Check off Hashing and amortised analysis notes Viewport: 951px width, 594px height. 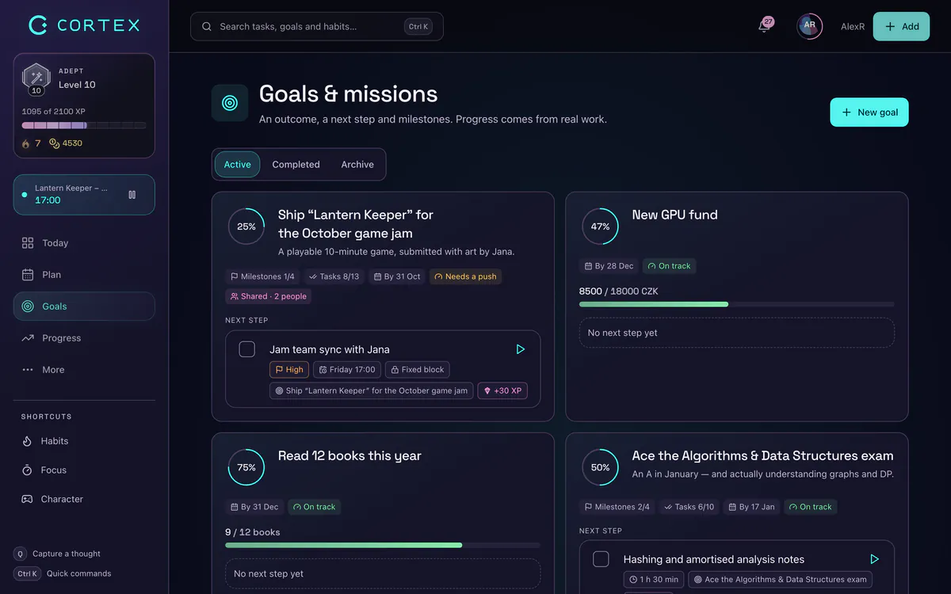[602, 559]
